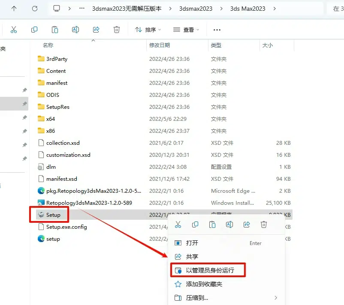344x305 pixels.
Task: Click the paste icon in the top toolbar
Action: [x=55, y=30]
